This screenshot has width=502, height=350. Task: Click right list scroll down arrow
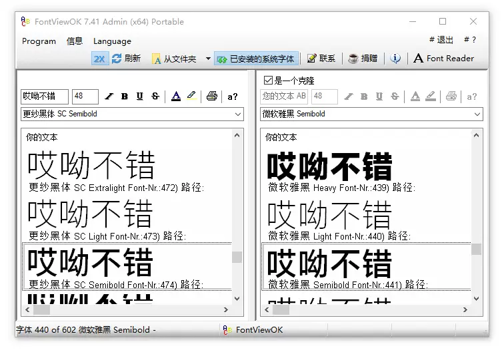tap(477, 299)
